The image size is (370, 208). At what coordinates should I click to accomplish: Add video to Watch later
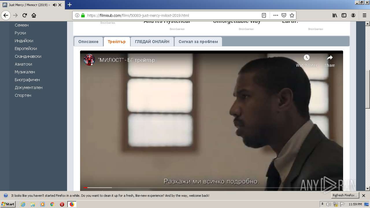pyautogui.click(x=306, y=61)
